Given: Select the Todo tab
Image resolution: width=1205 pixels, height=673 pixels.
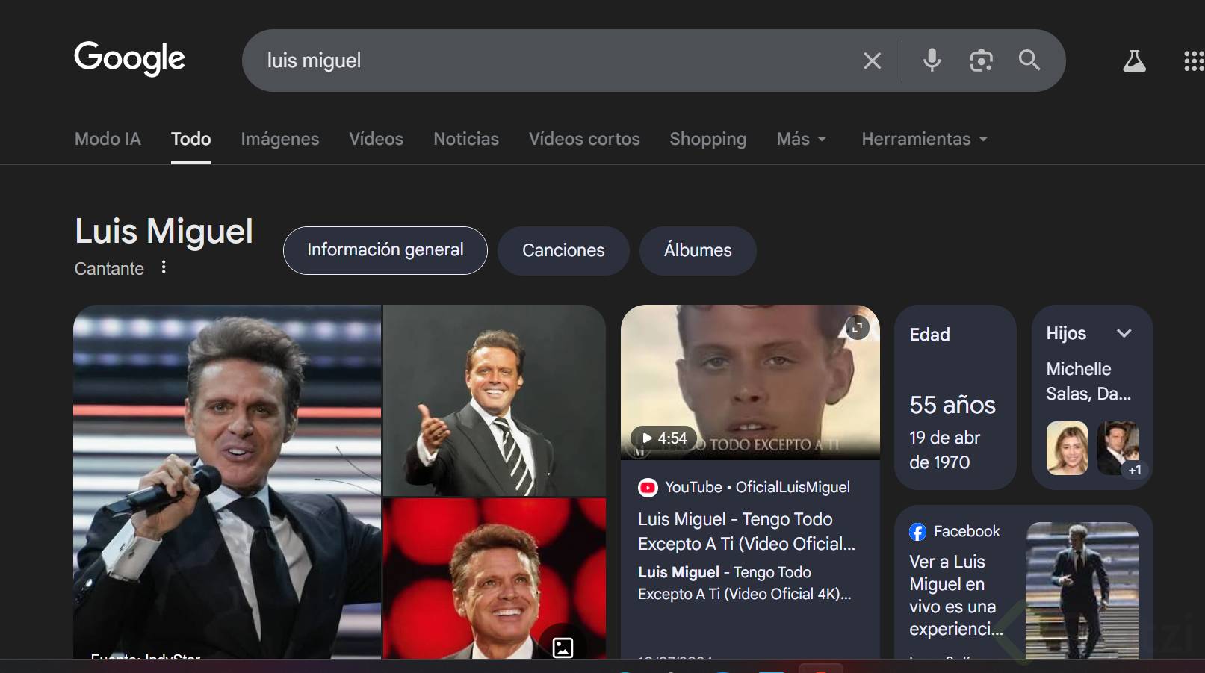Looking at the screenshot, I should tap(191, 139).
